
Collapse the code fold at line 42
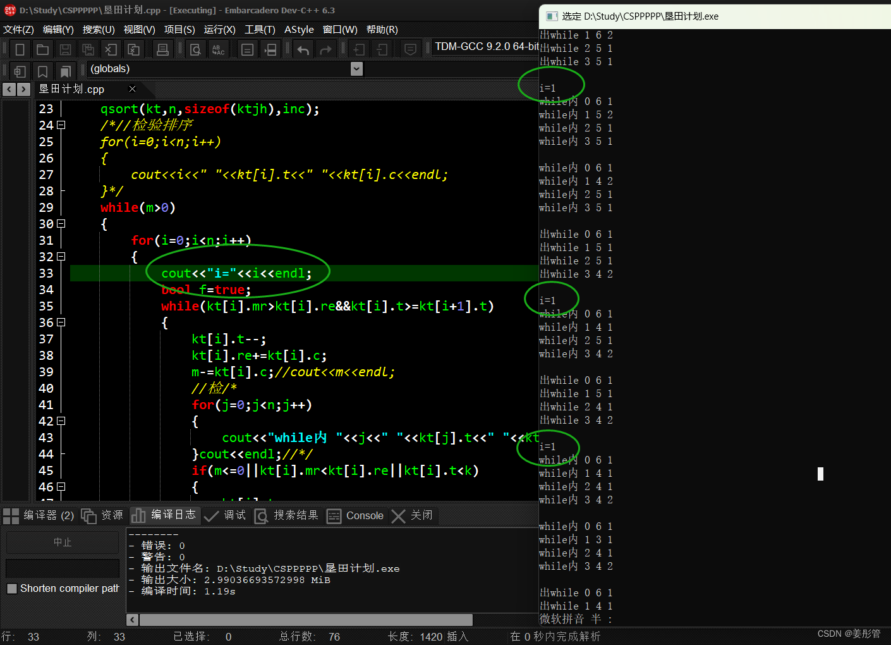[x=61, y=421]
